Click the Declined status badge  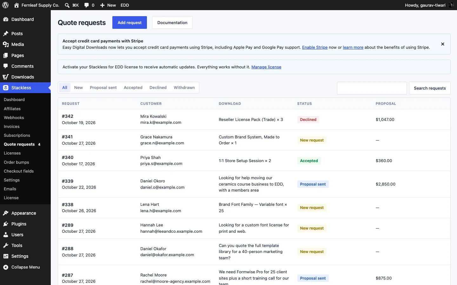[308, 119]
